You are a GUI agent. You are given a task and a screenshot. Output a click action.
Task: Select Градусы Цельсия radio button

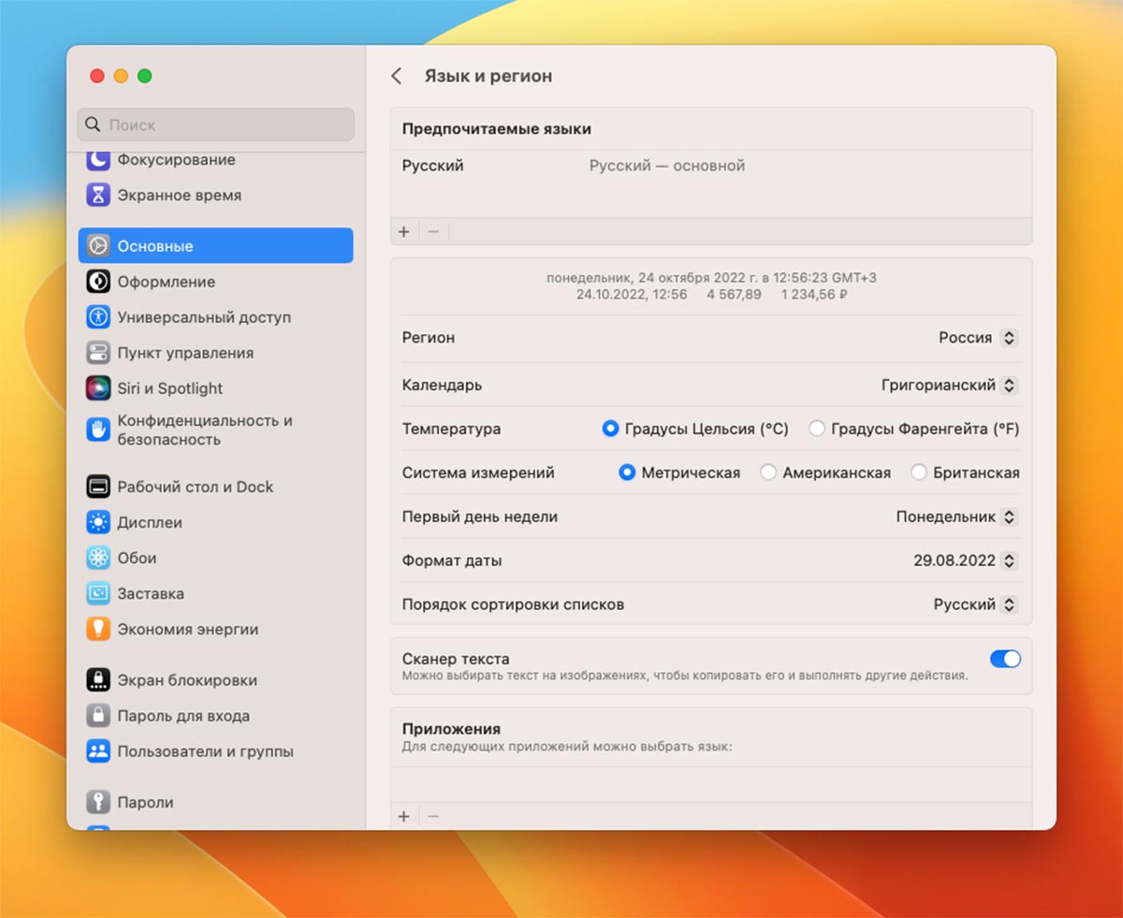tap(610, 429)
